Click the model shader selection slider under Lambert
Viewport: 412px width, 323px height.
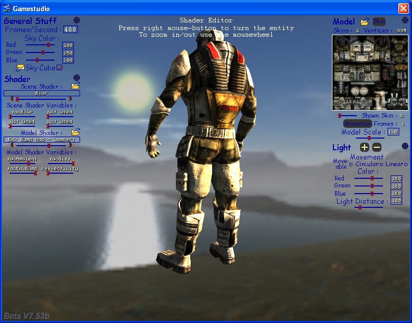point(41,145)
